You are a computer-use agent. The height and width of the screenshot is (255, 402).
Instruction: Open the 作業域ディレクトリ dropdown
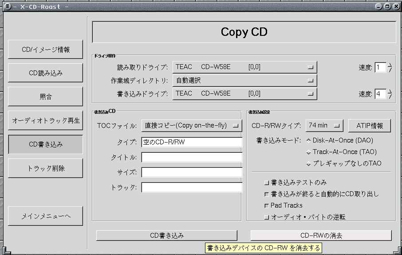244,81
